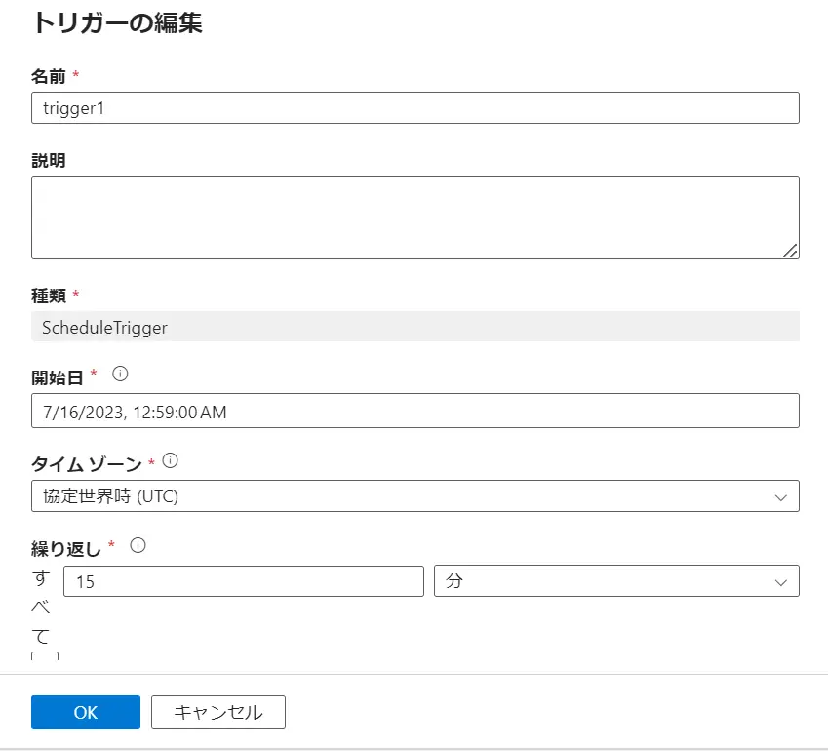828x751 pixels.
Task: Click the OK button
Action: 86,712
